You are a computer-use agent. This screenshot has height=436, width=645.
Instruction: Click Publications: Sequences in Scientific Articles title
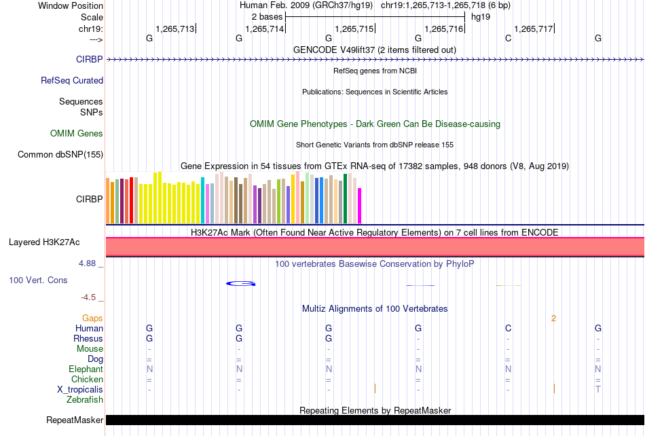(x=375, y=92)
